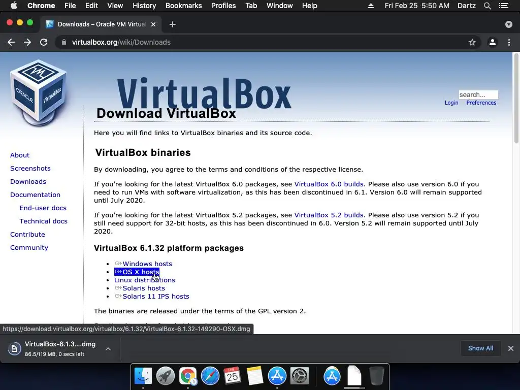Open the Tab menu
This screenshot has width=520, height=390.
(251, 6)
